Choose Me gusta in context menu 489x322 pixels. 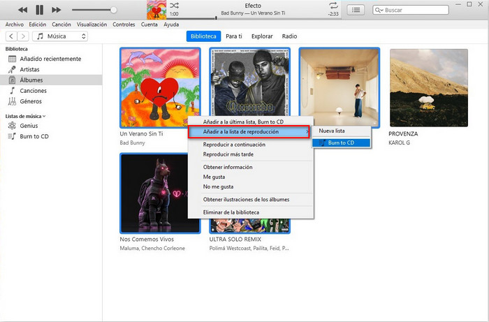tap(251, 177)
